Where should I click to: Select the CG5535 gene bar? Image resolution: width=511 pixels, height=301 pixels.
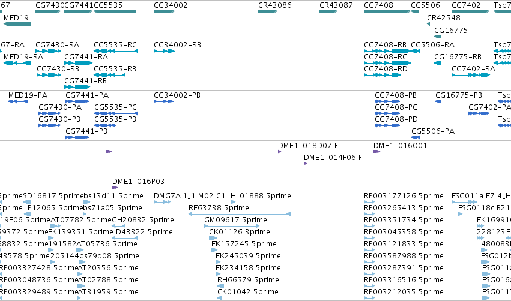point(115,11)
